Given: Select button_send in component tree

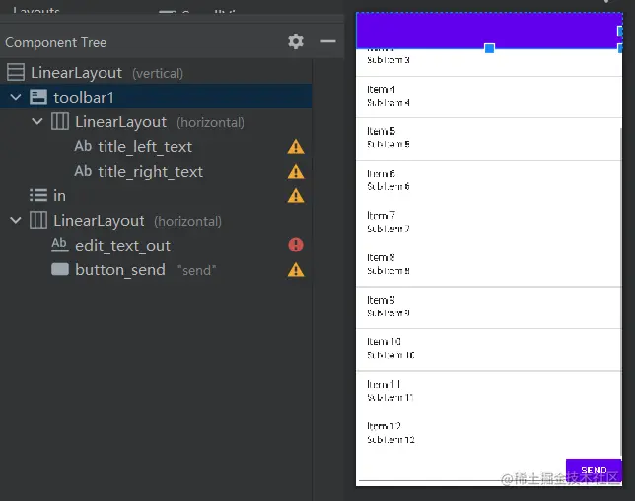Looking at the screenshot, I should click(x=119, y=270).
